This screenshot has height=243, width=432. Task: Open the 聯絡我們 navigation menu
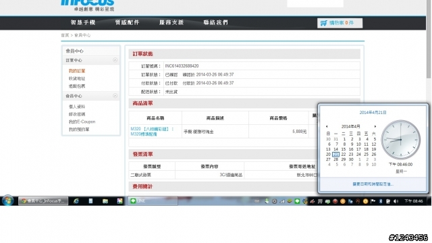[x=216, y=22]
